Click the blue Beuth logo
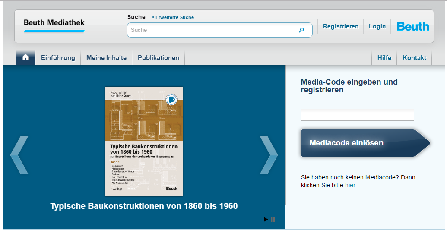 (413, 26)
